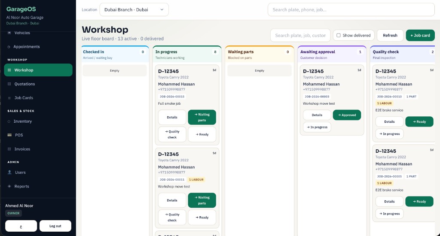The image size is (440, 236).
Task: Send JOB-2026-00011 to Quality check
Action: click(172, 217)
